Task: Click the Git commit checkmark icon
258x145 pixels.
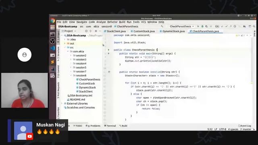Action: tap(227, 26)
